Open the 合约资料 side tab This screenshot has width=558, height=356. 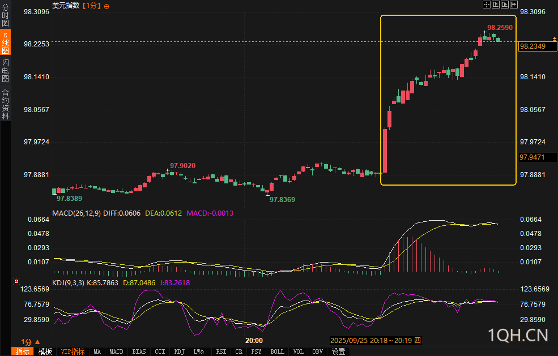point(5,104)
